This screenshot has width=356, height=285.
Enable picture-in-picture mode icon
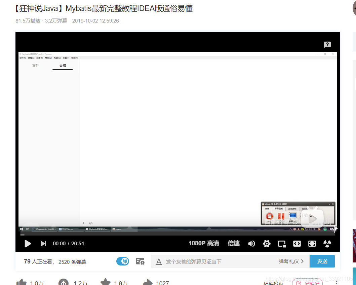click(x=282, y=244)
